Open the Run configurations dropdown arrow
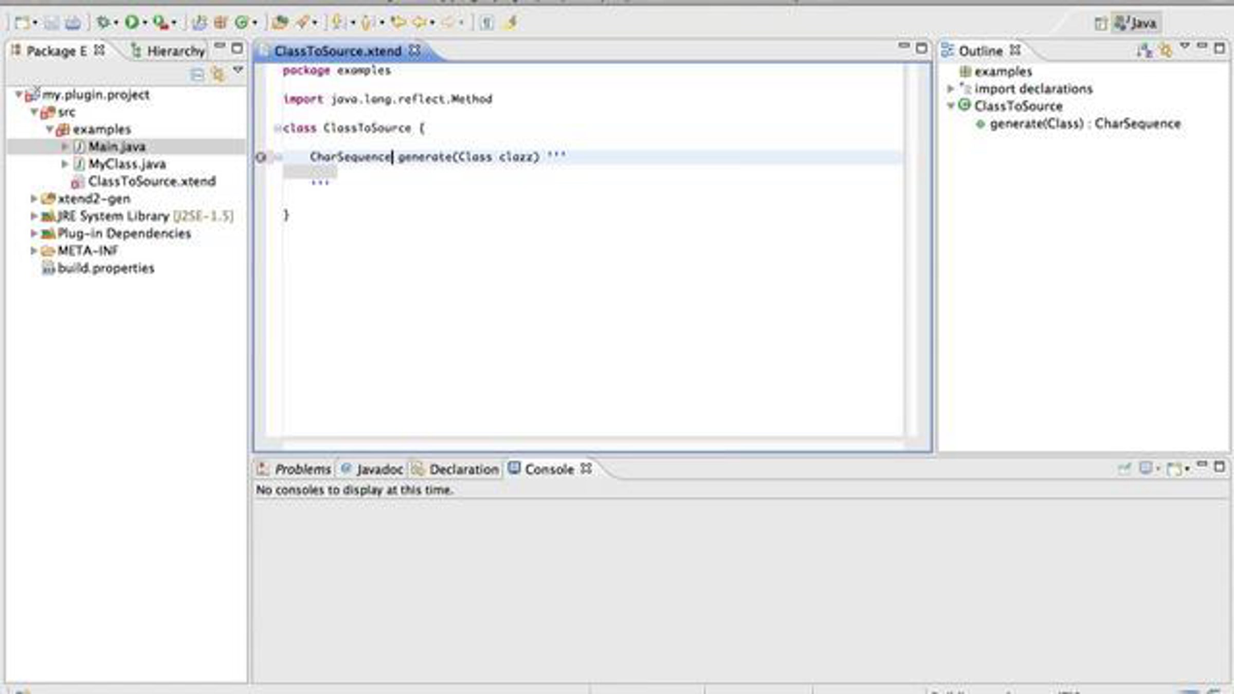Image resolution: width=1234 pixels, height=694 pixels. pos(144,23)
